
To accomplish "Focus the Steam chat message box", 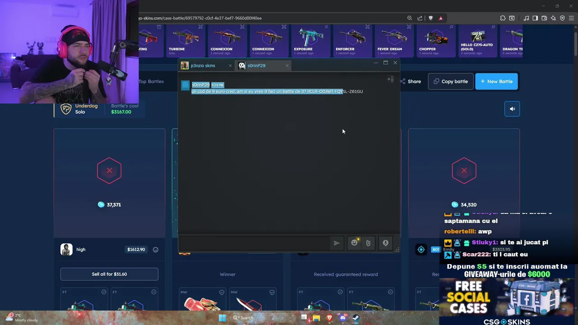I will click(x=256, y=243).
